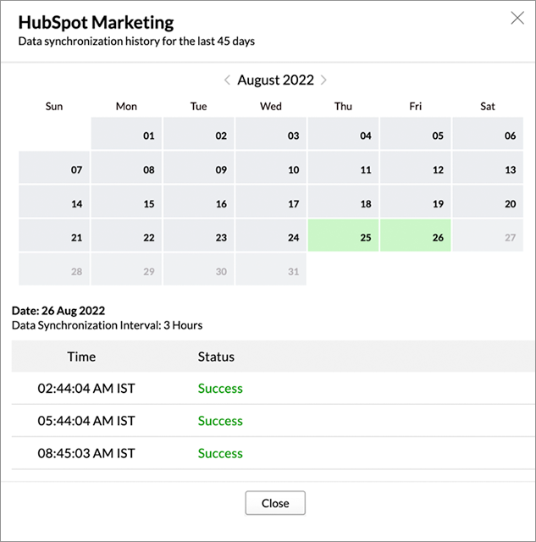This screenshot has width=536, height=542.
Task: Select the 05:44:04 AM IST sync entry
Action: 273,421
